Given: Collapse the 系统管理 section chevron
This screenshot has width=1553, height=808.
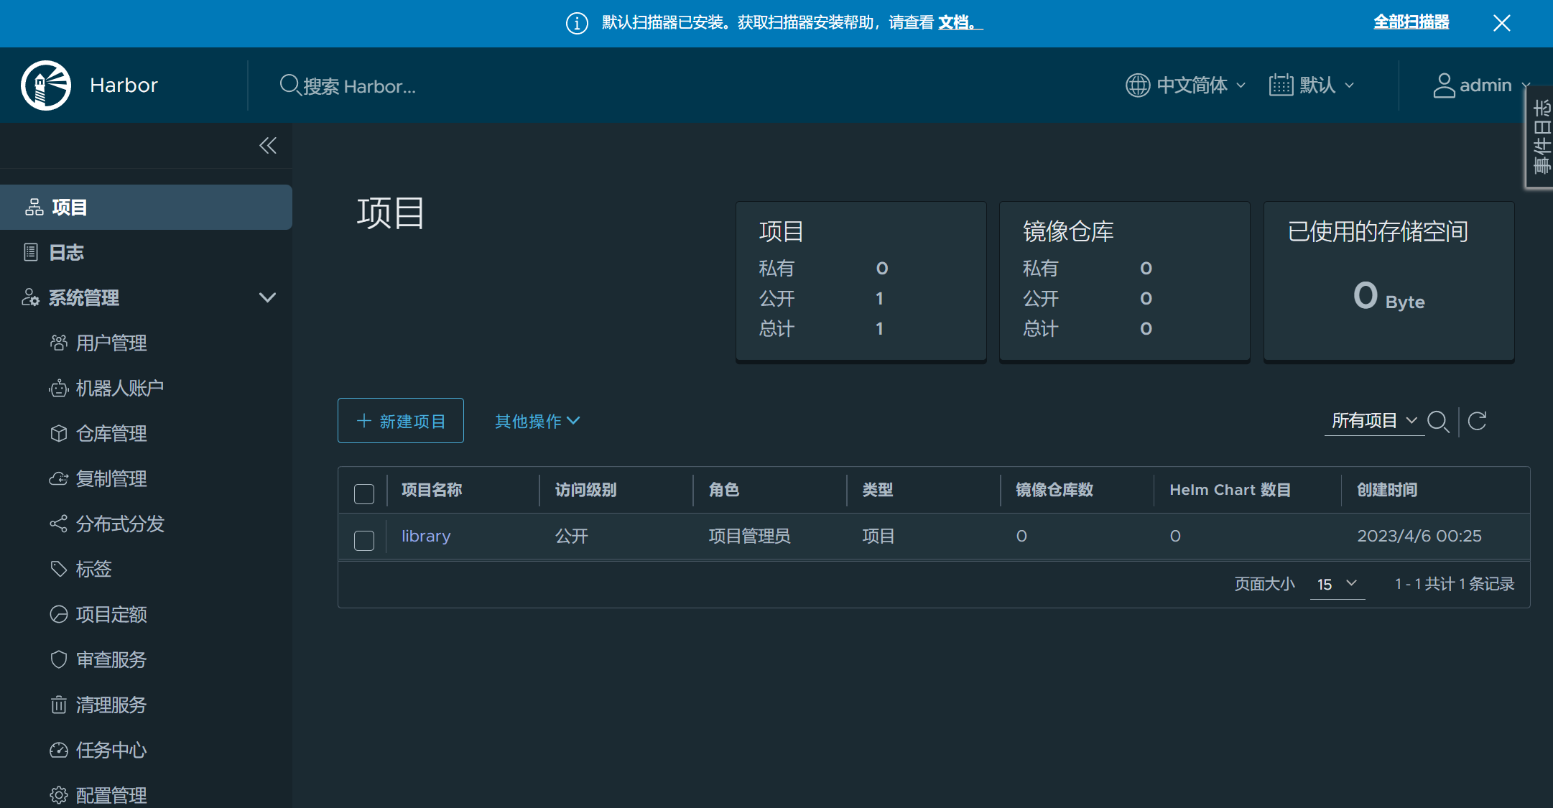Looking at the screenshot, I should (267, 297).
